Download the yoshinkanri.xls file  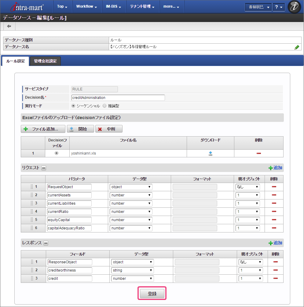[x=211, y=153]
